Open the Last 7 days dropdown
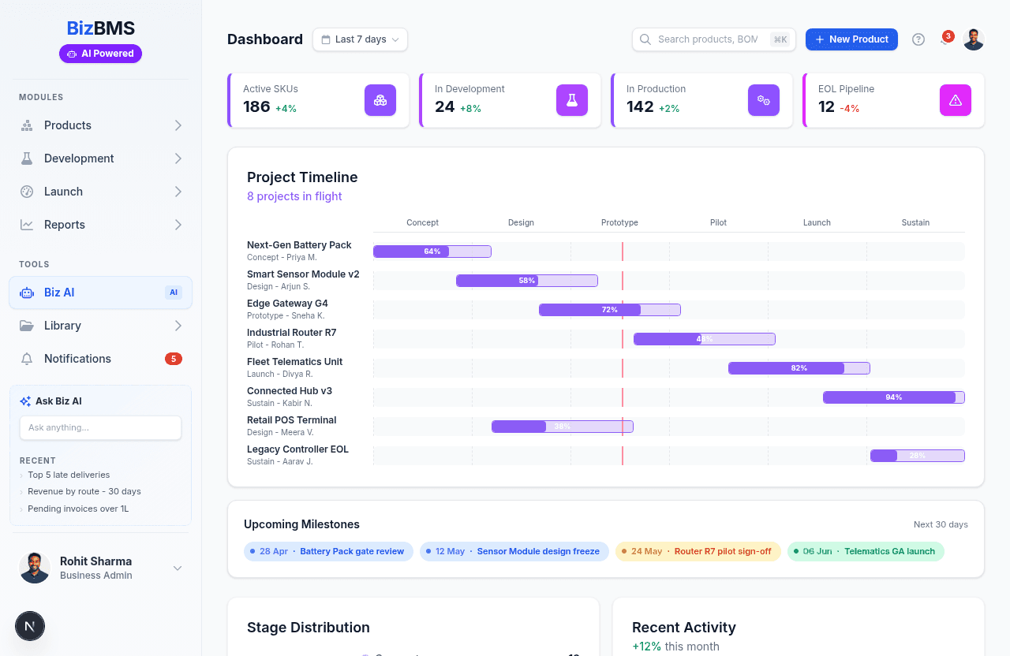Image resolution: width=1010 pixels, height=656 pixels. point(360,39)
